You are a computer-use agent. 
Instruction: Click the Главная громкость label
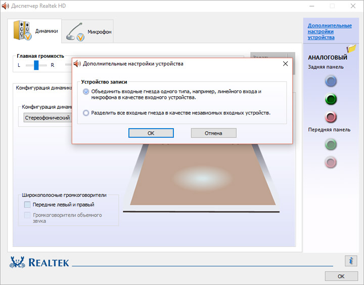(x=40, y=56)
